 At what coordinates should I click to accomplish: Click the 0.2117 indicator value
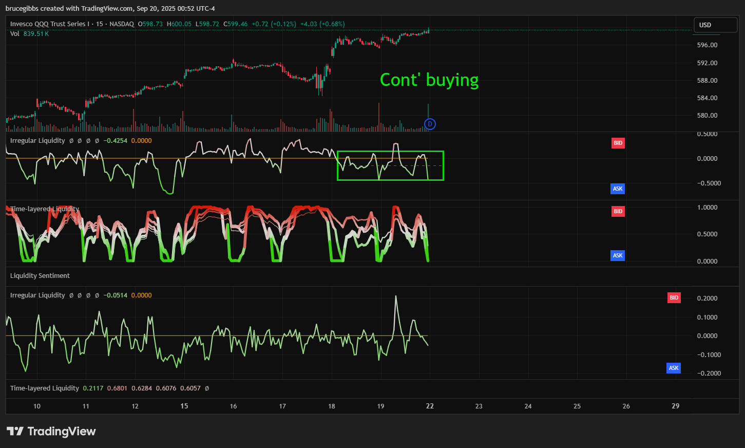click(x=93, y=388)
